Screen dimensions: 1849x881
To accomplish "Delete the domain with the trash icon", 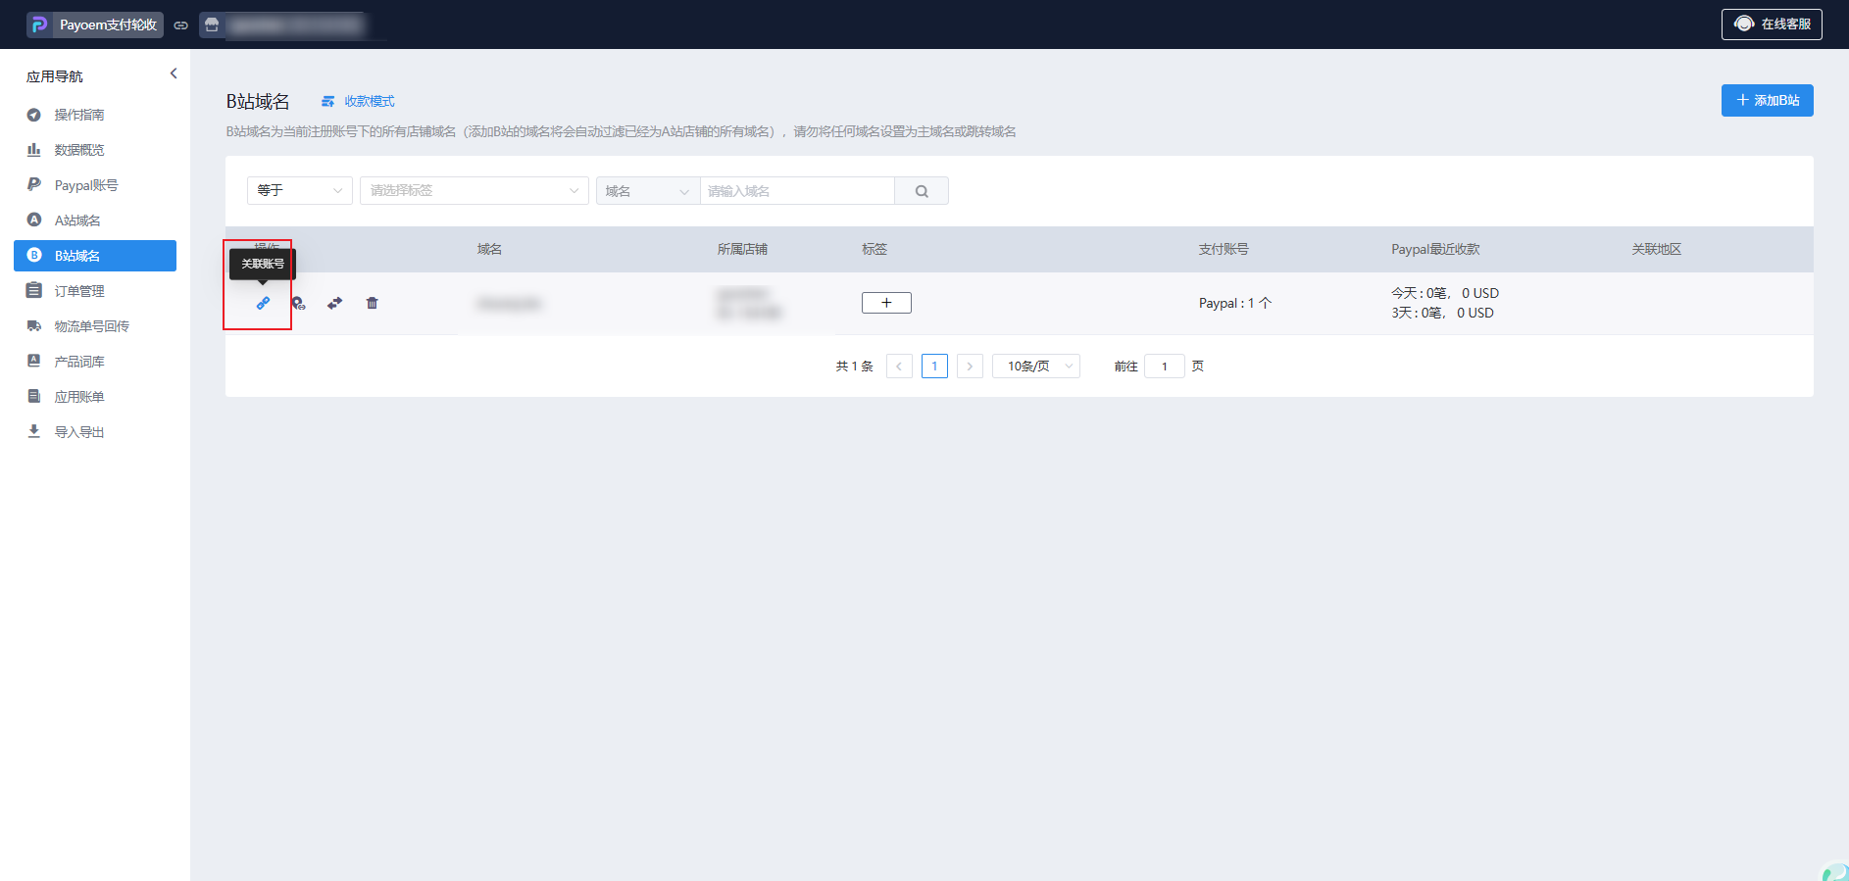I will pyautogui.click(x=372, y=303).
